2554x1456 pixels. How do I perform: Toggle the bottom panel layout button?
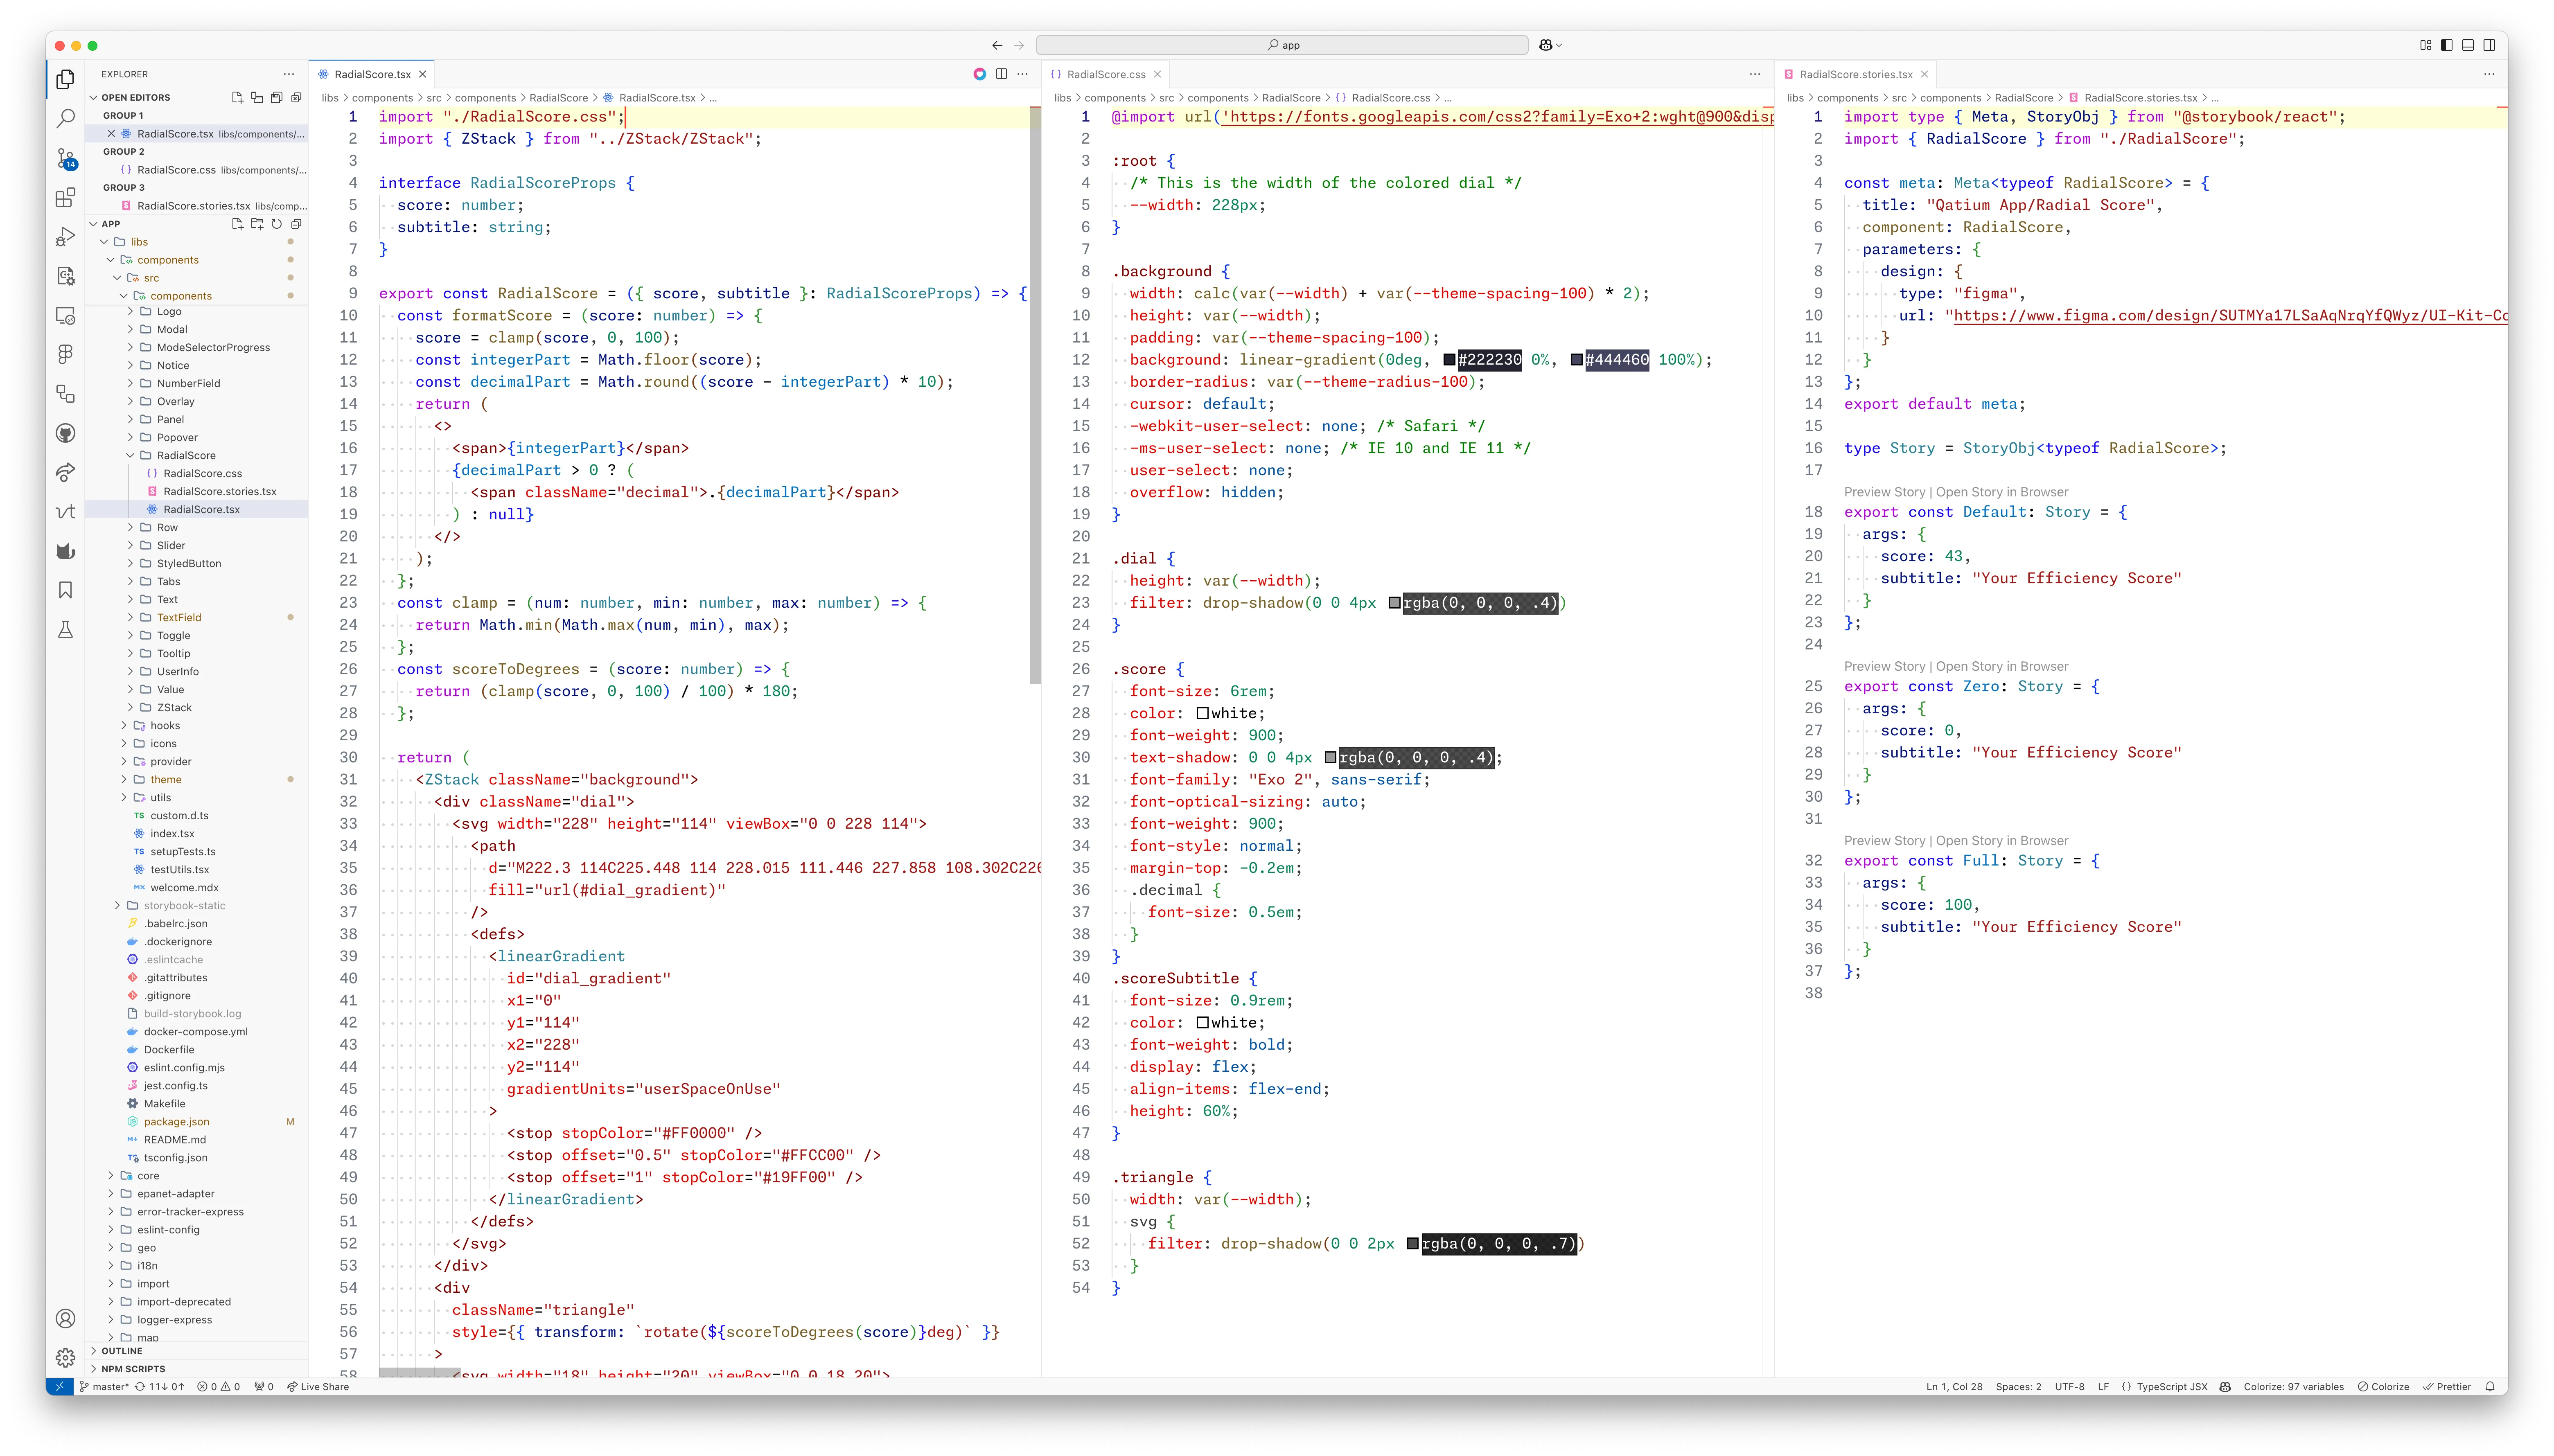[2468, 45]
